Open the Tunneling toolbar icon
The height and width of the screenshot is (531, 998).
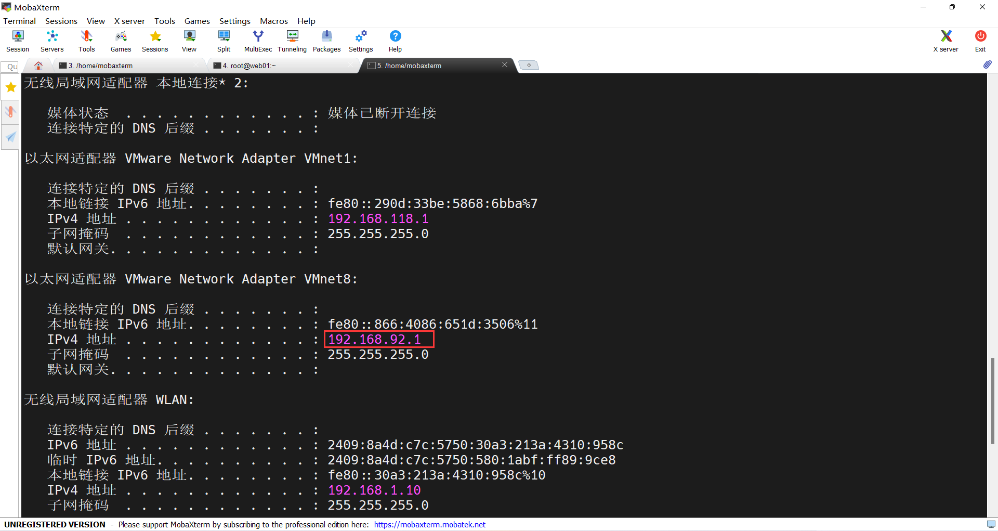[292, 41]
